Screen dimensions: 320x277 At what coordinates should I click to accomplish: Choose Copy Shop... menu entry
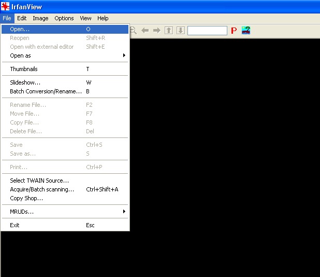(65, 198)
